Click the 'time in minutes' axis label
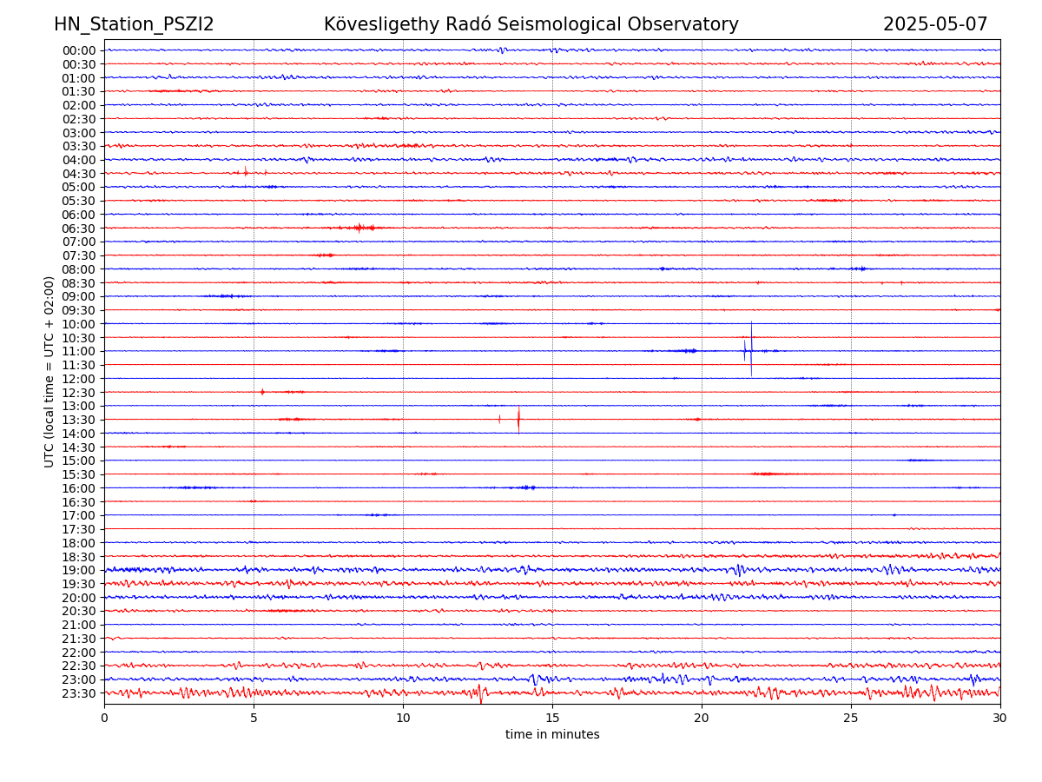1042x782 pixels. pyautogui.click(x=552, y=735)
